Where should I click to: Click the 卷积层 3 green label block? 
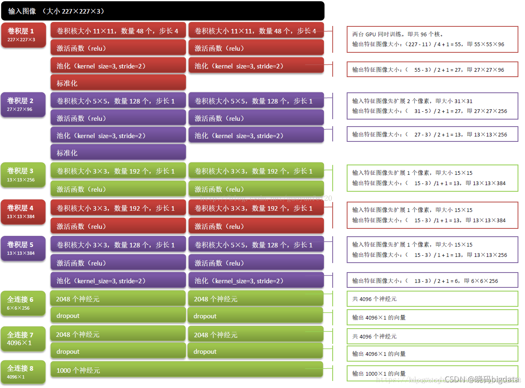(23, 175)
